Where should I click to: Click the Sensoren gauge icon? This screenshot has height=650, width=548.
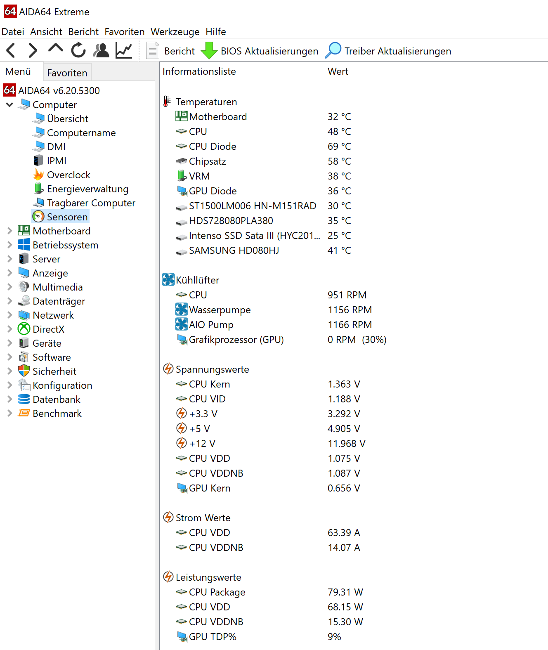[x=38, y=217]
